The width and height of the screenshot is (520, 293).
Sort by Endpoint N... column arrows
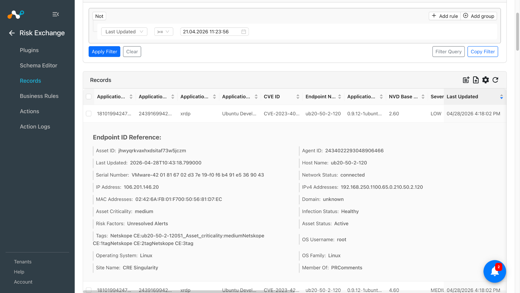pos(339,97)
